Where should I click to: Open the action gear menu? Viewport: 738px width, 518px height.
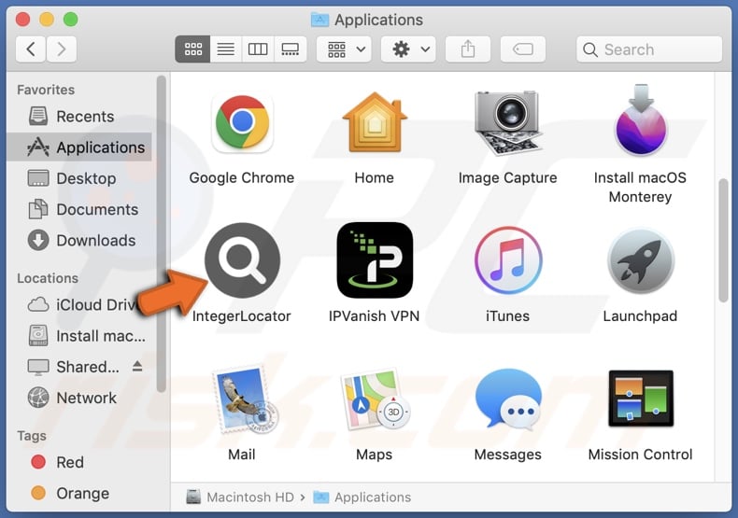click(408, 49)
